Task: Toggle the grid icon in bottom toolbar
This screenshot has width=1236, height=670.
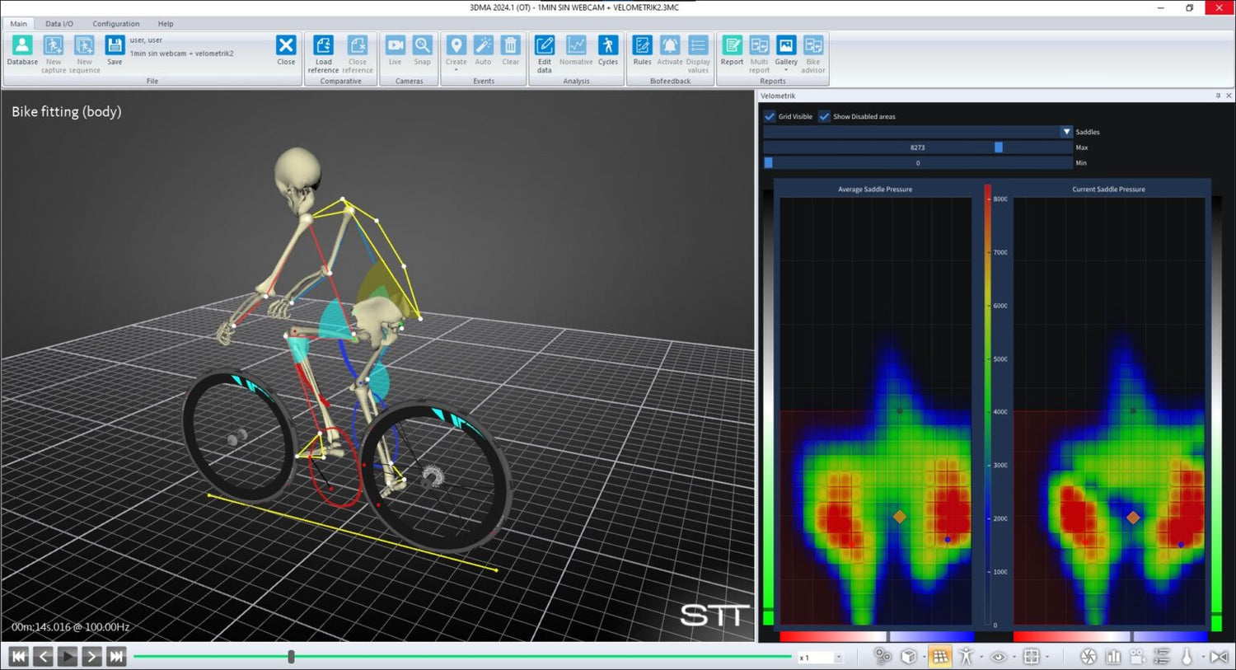Action: 940,657
